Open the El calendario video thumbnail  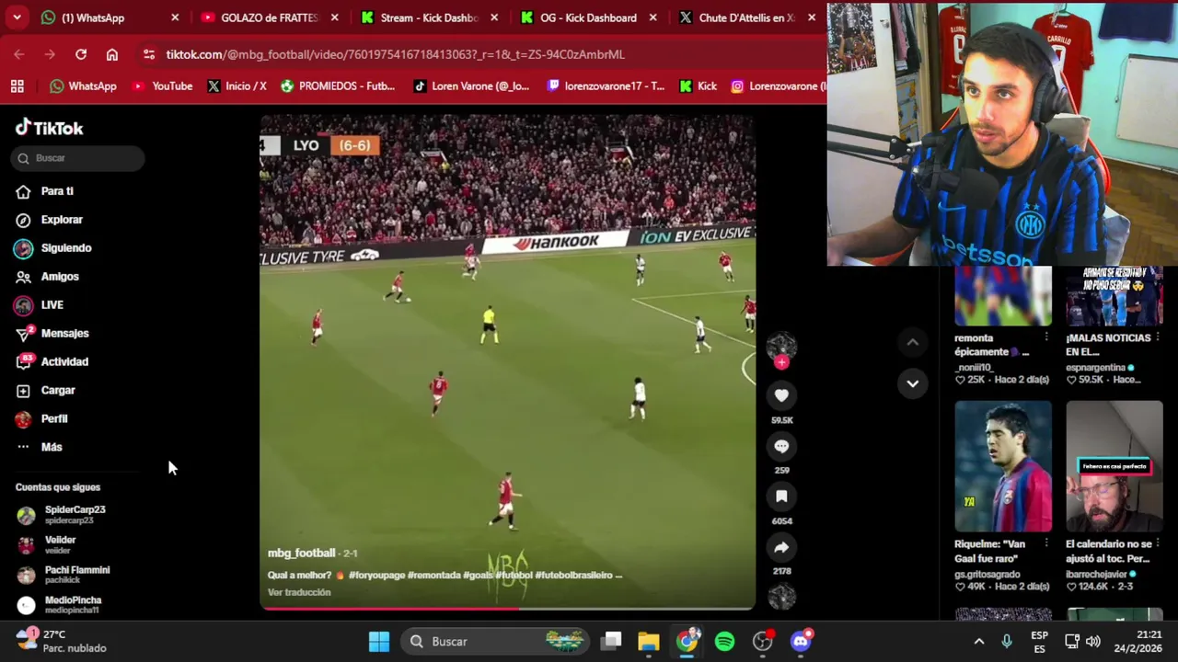(1114, 466)
